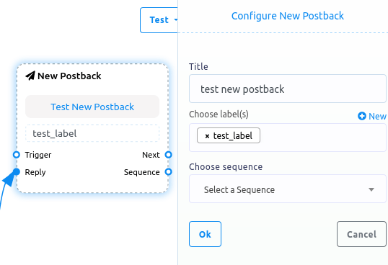Select the test_label field in the node
This screenshot has width=388, height=265.
point(92,133)
